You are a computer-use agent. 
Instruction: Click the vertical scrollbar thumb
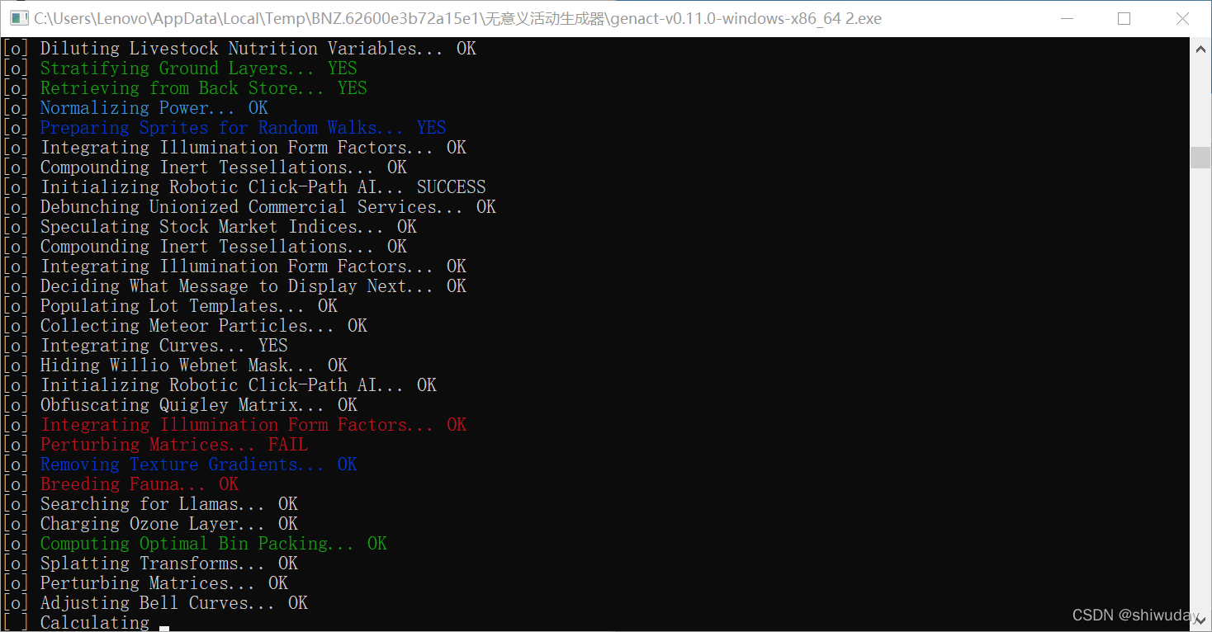pyautogui.click(x=1200, y=158)
